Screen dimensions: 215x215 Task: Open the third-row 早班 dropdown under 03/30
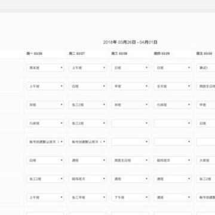click(x=205, y=105)
